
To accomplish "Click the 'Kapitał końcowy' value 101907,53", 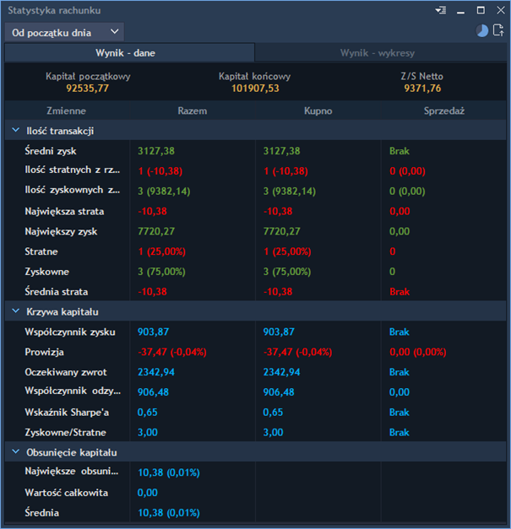I will point(254,88).
